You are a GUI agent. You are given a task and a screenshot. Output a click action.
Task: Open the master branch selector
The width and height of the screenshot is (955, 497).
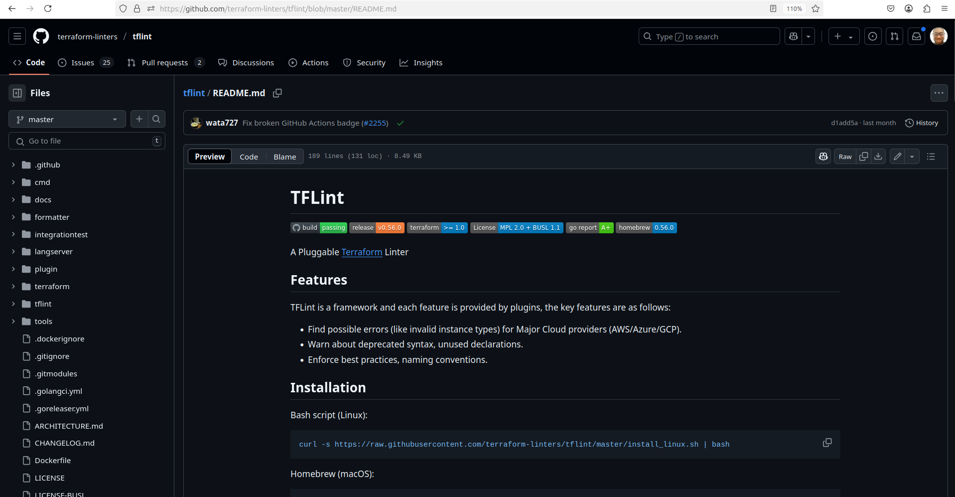(x=67, y=119)
